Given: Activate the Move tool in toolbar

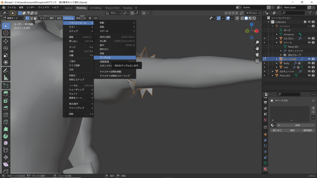Looking at the screenshot, I should (6, 41).
